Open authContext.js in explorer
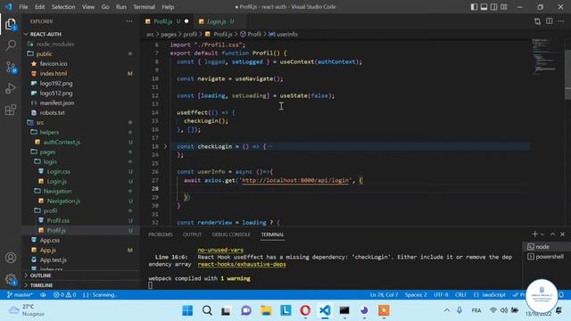The width and height of the screenshot is (571, 321). pos(62,143)
